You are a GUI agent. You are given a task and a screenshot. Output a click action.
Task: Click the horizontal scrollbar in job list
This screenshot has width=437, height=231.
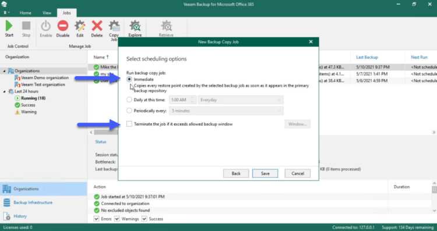[106, 132]
